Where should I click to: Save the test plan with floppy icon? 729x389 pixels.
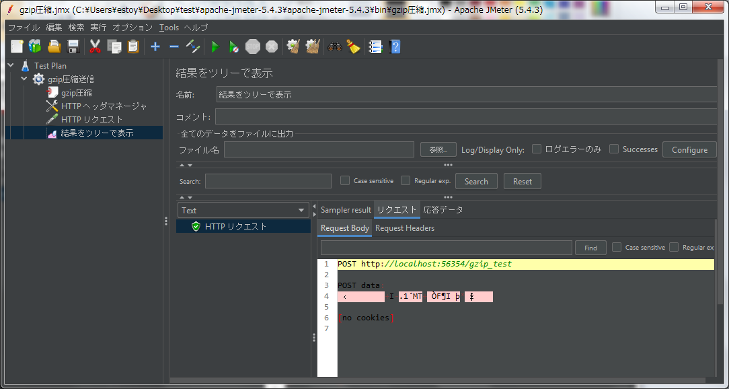coord(73,46)
